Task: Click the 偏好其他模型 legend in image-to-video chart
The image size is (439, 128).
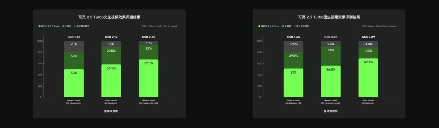Action: pyautogui.click(x=301, y=26)
